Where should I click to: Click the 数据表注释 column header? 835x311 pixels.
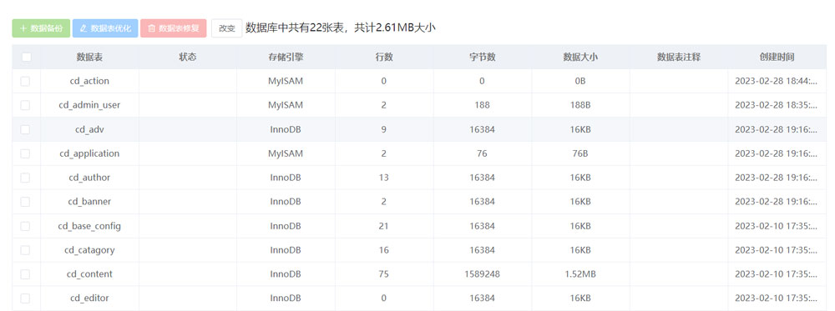pyautogui.click(x=678, y=57)
